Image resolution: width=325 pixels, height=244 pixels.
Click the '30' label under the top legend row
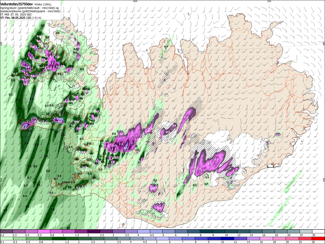point(313,235)
